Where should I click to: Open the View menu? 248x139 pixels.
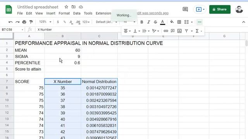click(39, 13)
